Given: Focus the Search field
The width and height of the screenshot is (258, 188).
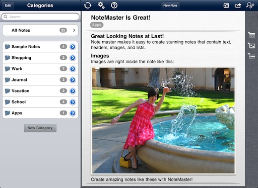Looking at the screenshot, I should [40, 17].
